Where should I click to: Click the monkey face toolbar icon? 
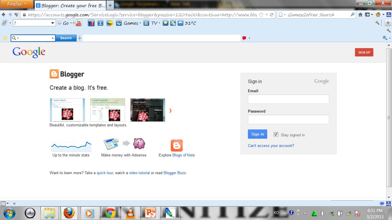[x=378, y=15]
